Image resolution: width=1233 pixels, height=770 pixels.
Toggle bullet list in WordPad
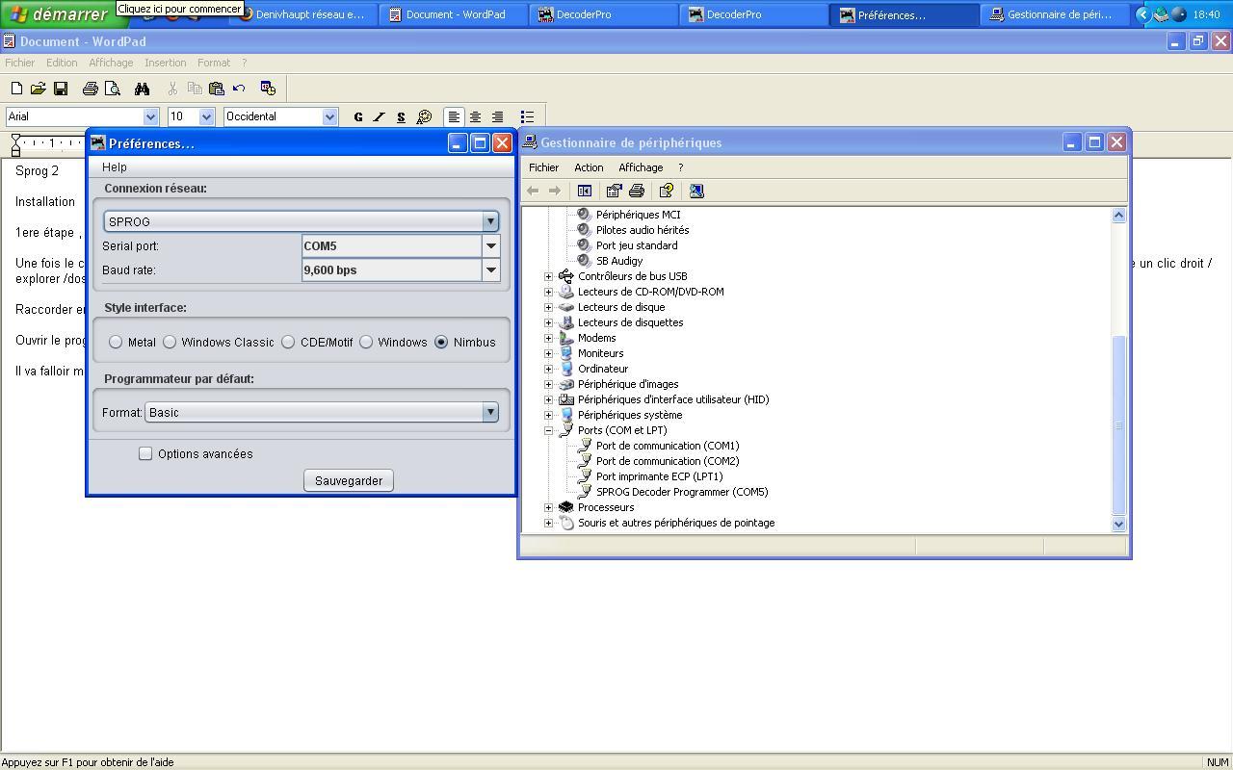pyautogui.click(x=527, y=116)
